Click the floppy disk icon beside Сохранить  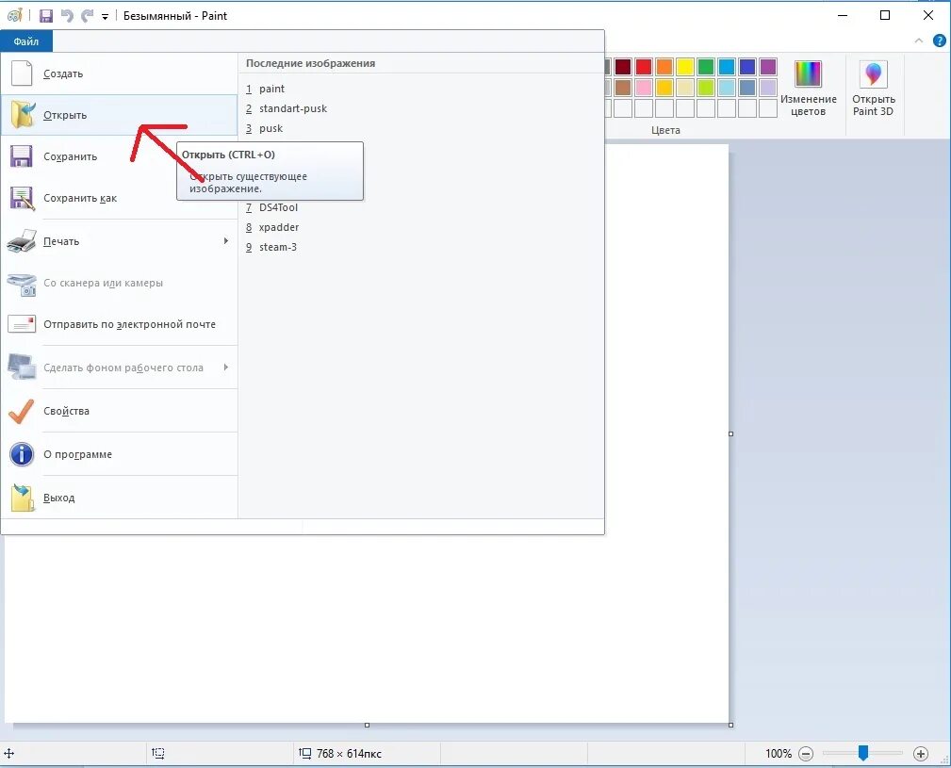pos(22,156)
